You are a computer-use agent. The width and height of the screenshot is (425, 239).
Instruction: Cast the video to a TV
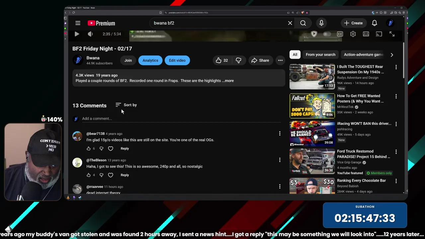[379, 34]
